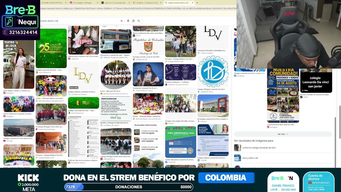Open the Nuestra Institución dark purple poster image
Screen dimensions: 341x192
[x=181, y=72]
